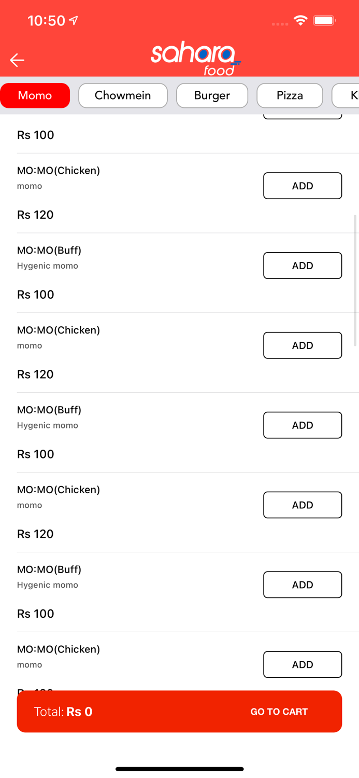The image size is (359, 778).
Task: Select the partially visible tab after Pizza
Action: point(348,95)
